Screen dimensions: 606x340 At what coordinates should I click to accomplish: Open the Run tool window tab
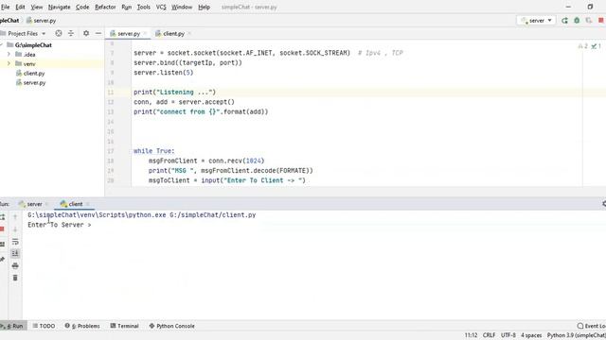point(13,326)
